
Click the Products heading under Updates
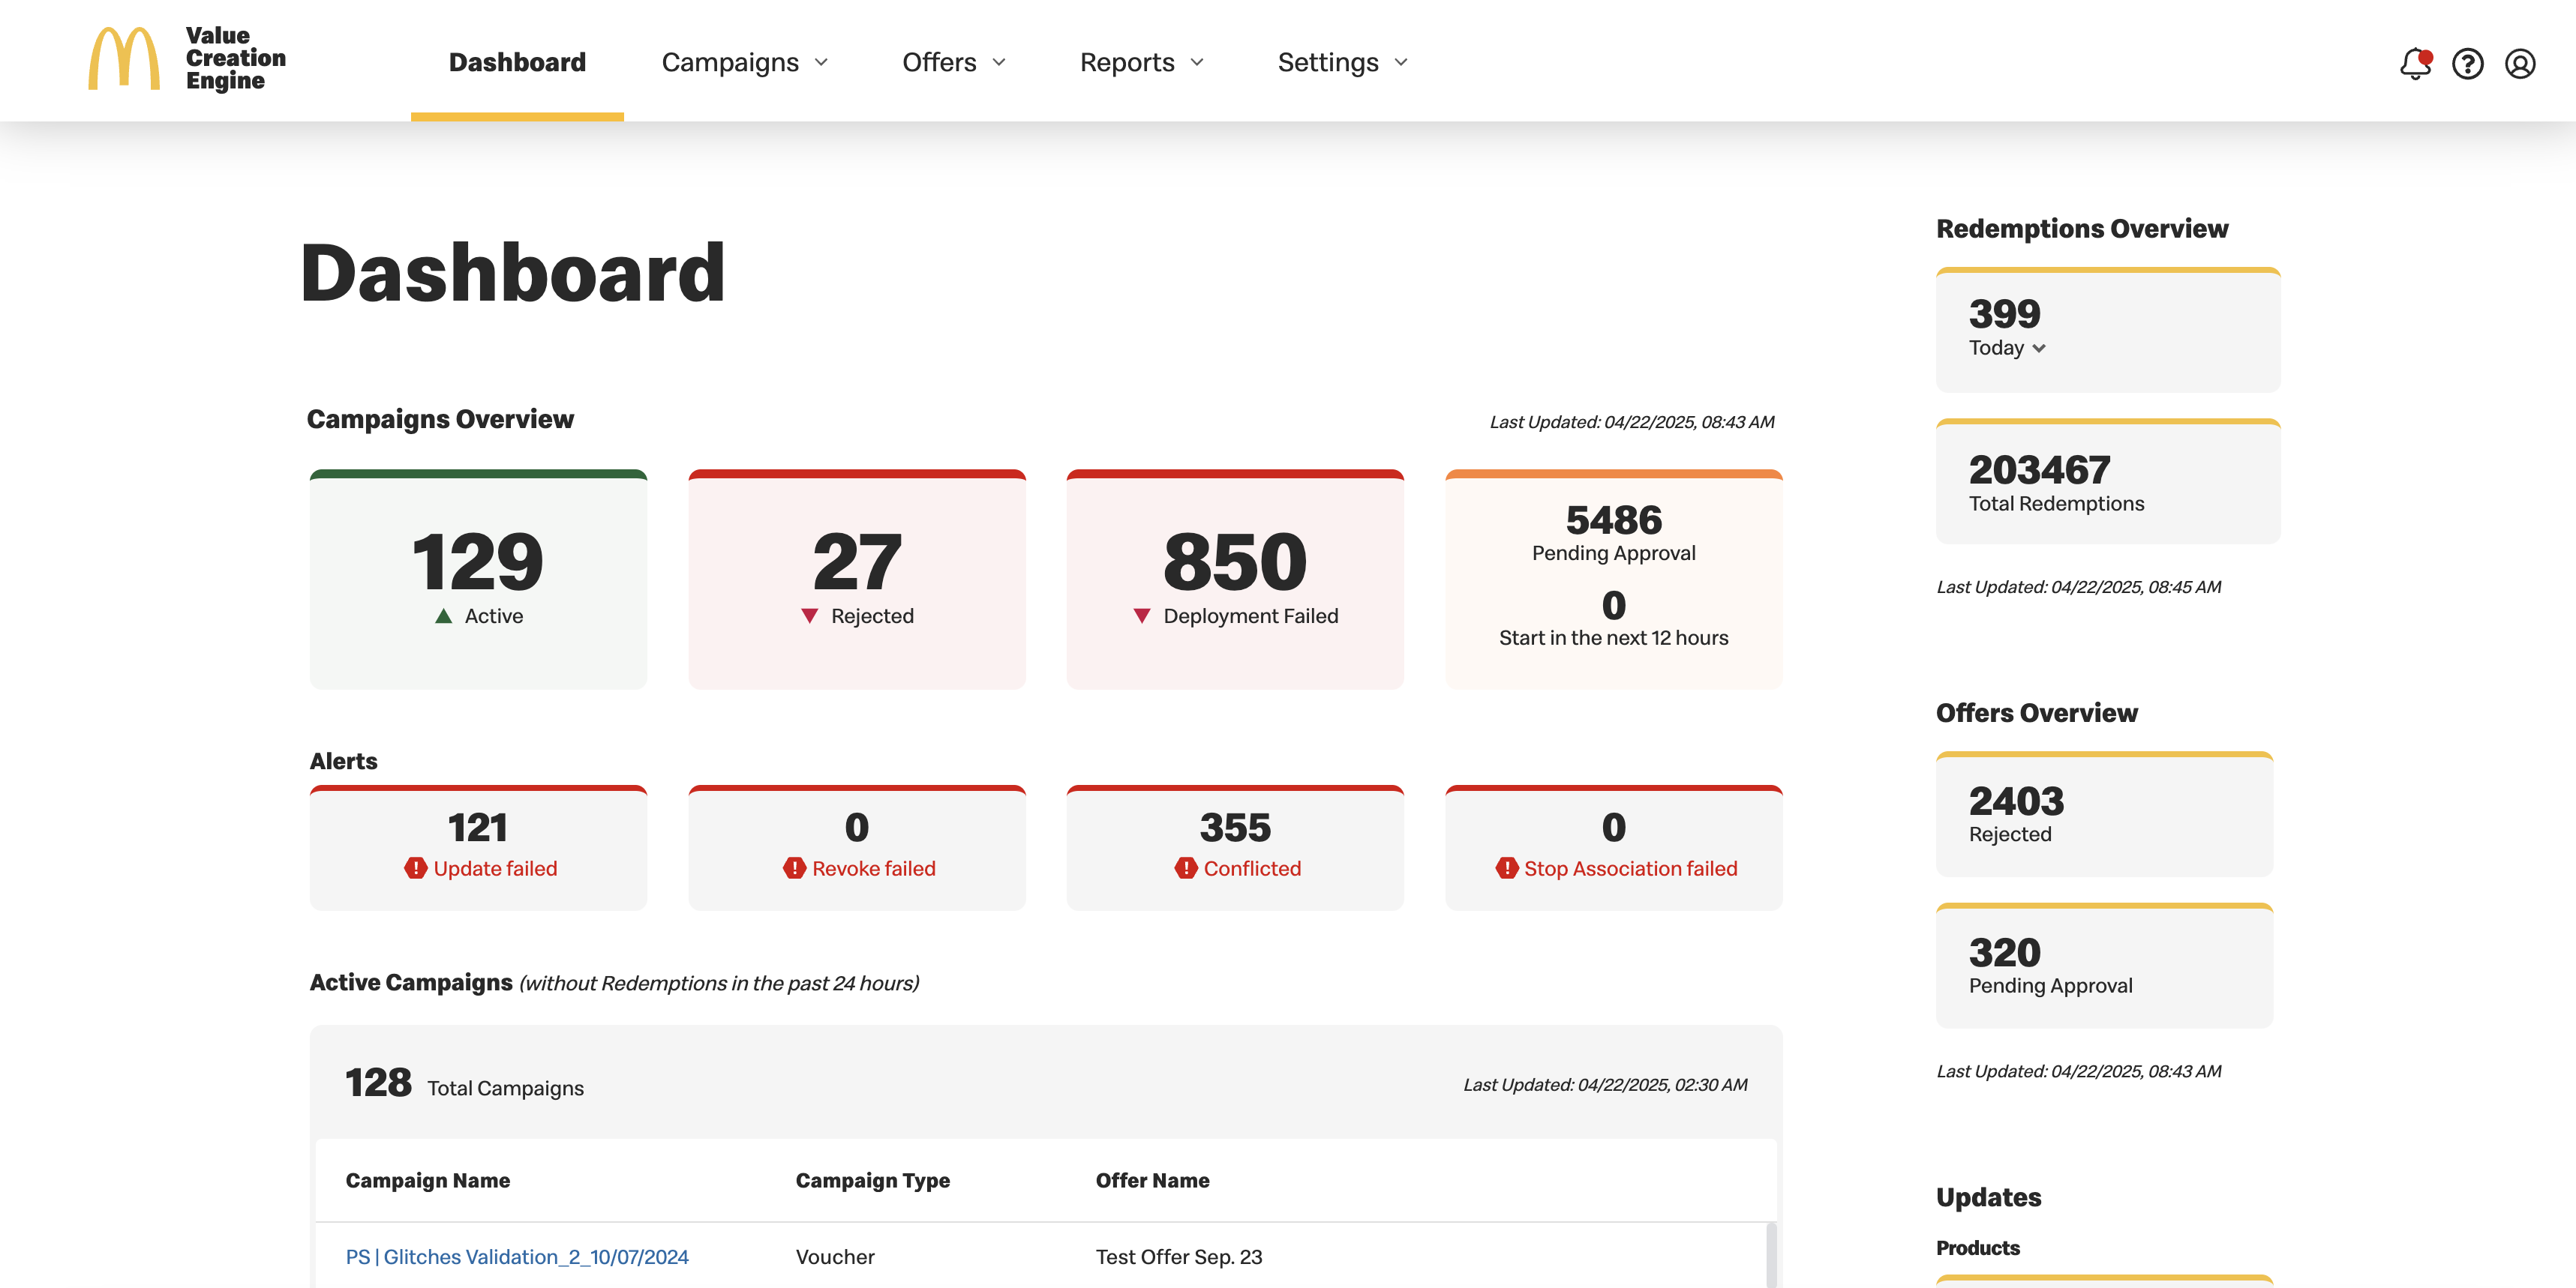point(1977,1248)
